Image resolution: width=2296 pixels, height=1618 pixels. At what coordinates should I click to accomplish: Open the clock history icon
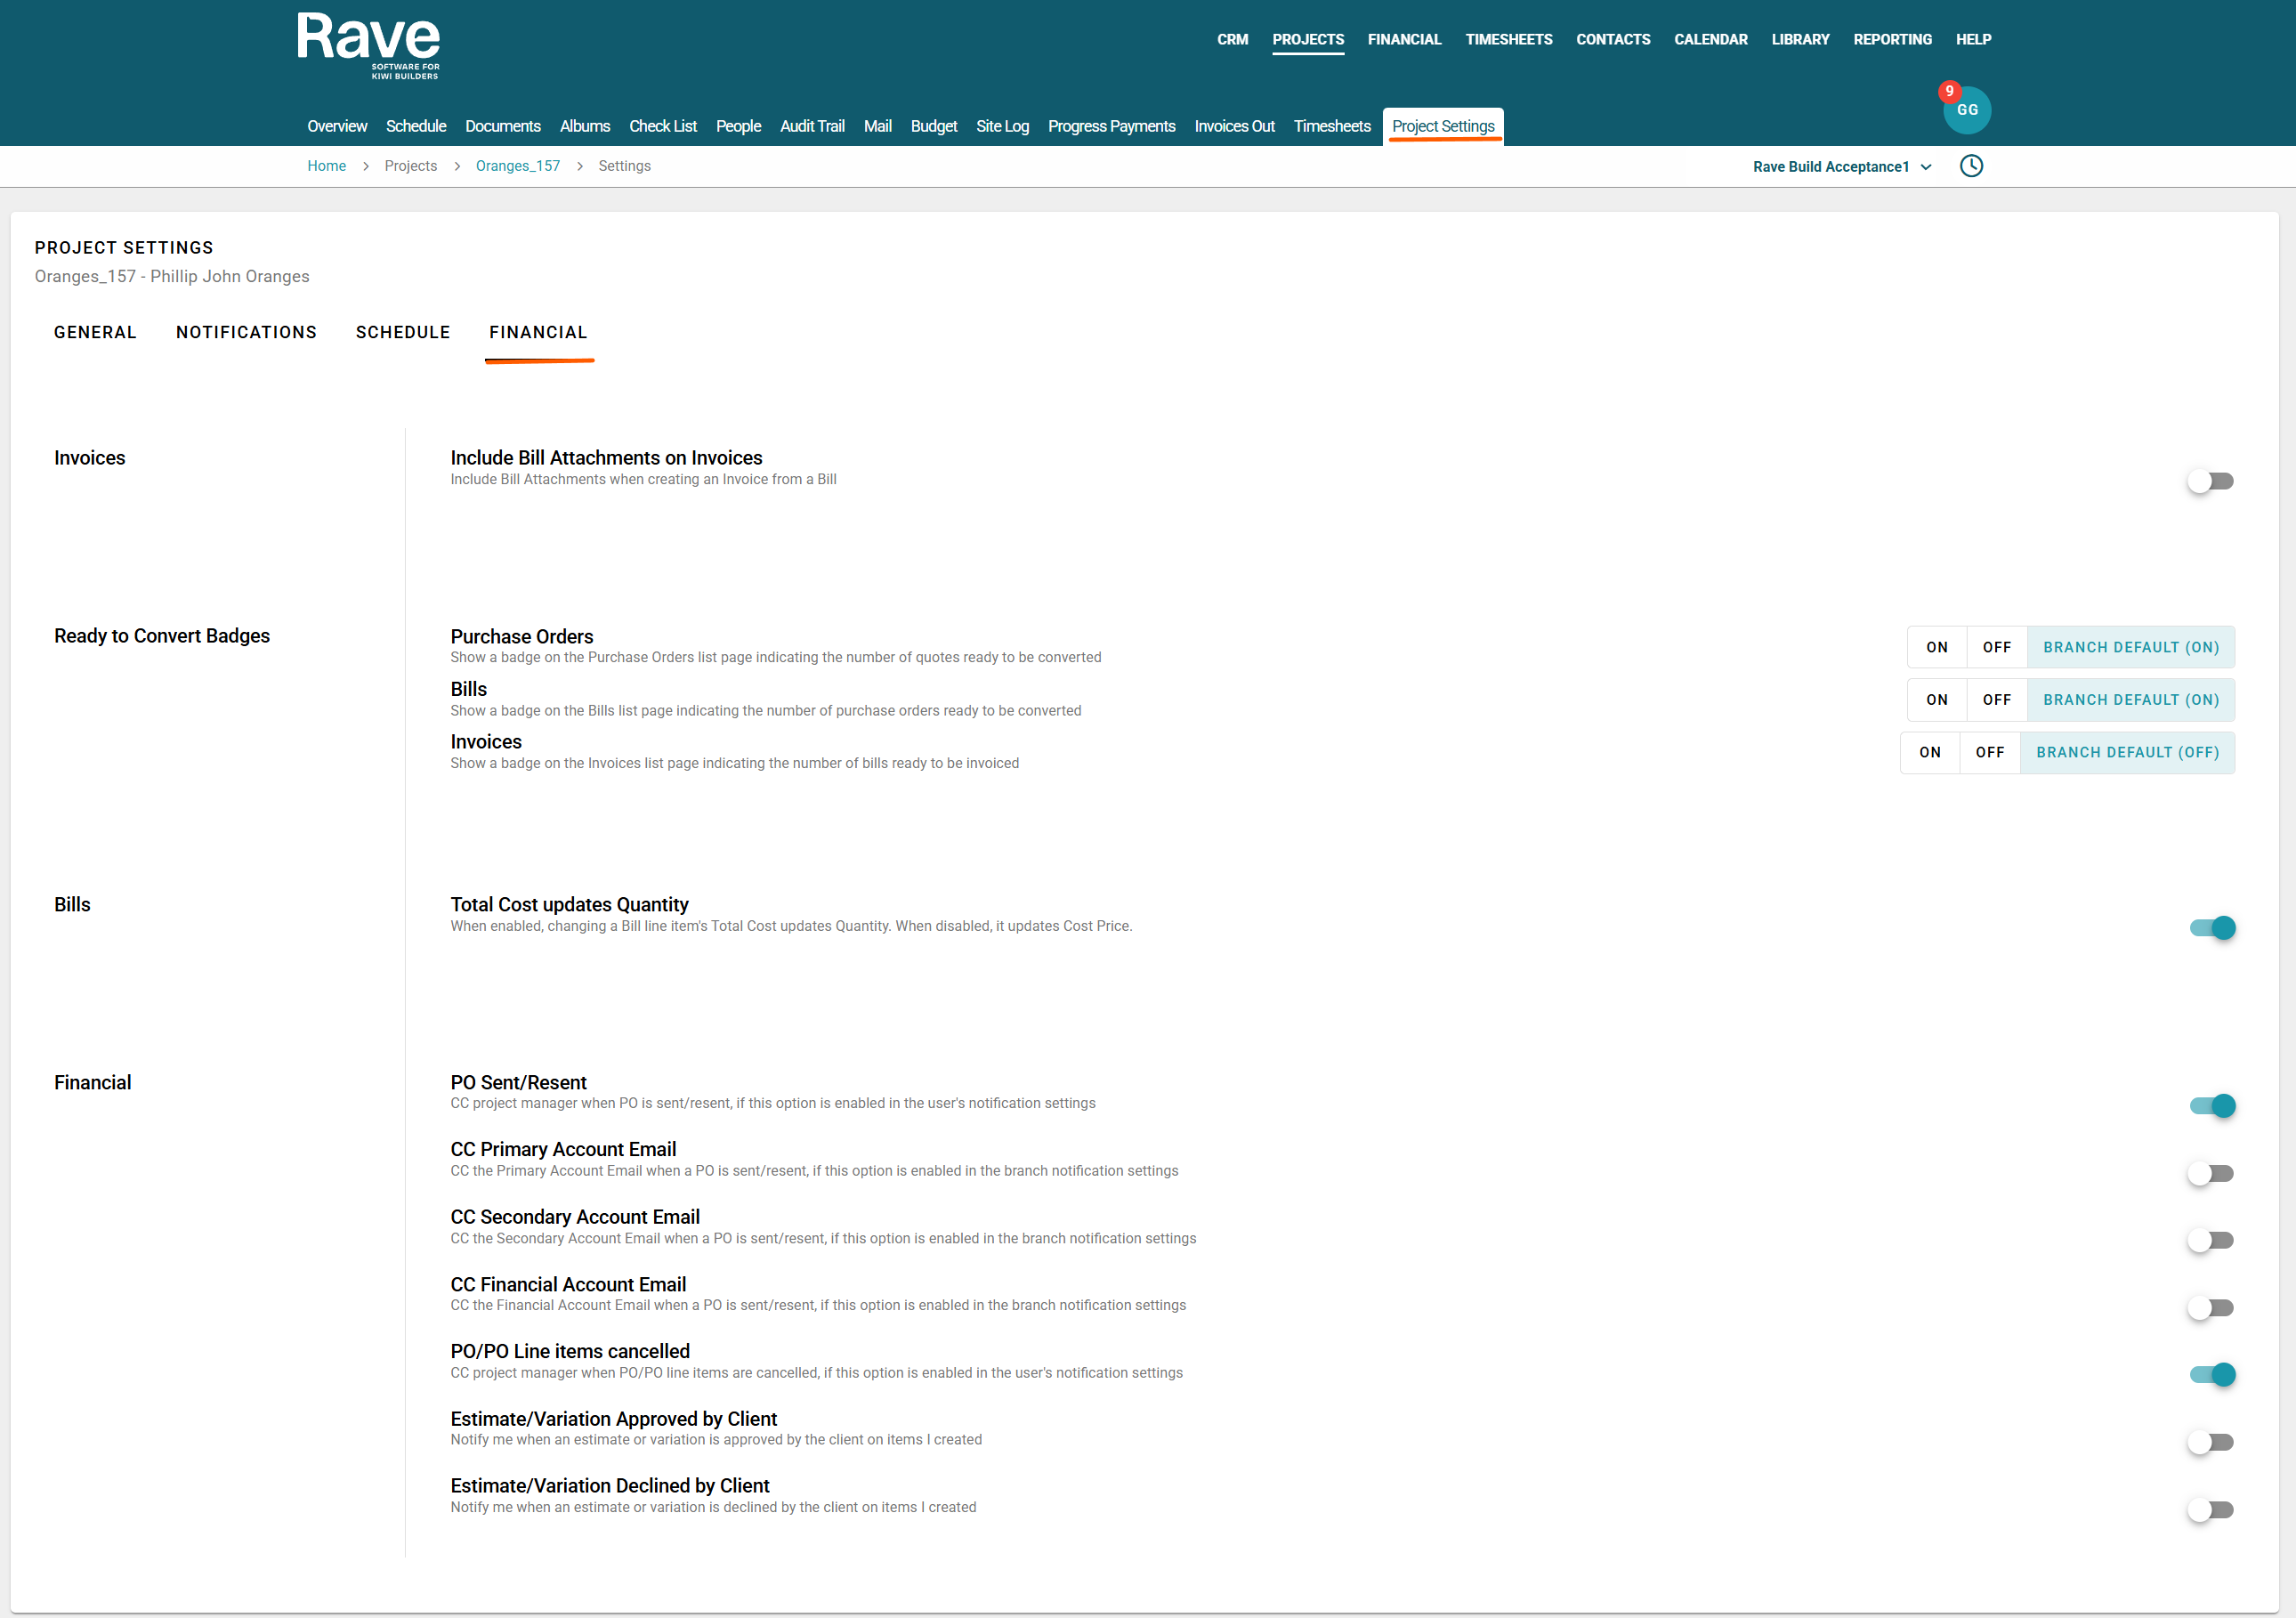point(1971,166)
